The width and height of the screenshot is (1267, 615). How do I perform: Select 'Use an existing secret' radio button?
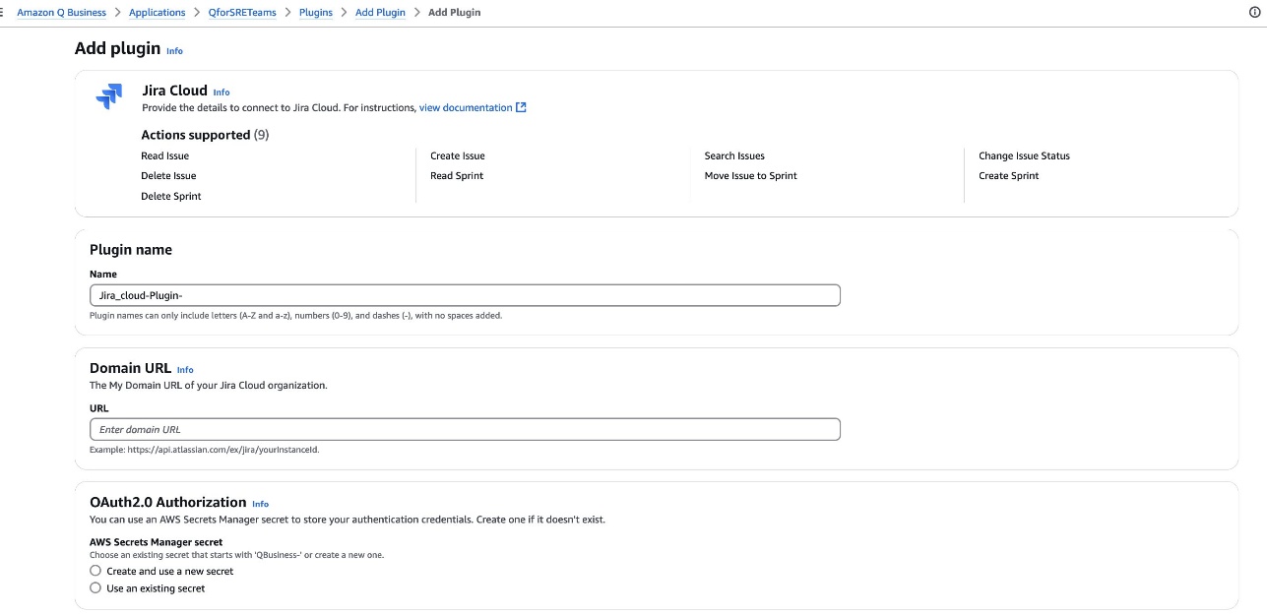click(x=95, y=588)
